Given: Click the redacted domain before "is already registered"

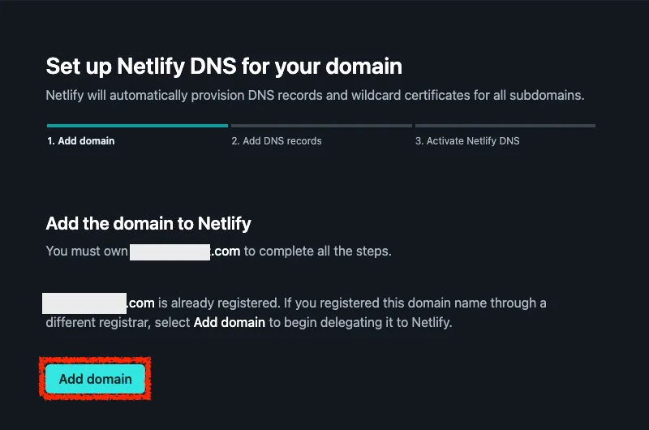Looking at the screenshot, I should click(84, 303).
